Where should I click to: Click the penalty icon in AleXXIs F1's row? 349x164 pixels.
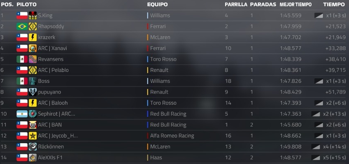tap(316, 157)
